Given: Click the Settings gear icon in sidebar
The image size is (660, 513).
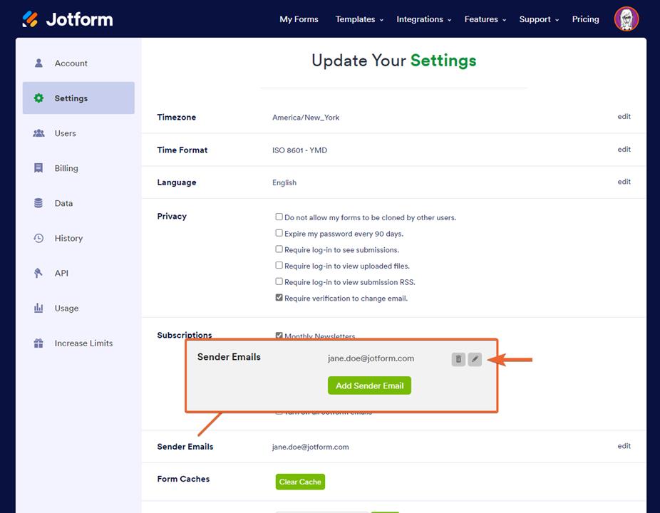Looking at the screenshot, I should (38, 98).
